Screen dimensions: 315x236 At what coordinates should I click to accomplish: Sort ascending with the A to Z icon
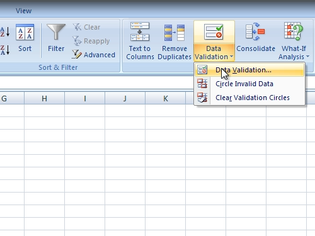[4, 31]
